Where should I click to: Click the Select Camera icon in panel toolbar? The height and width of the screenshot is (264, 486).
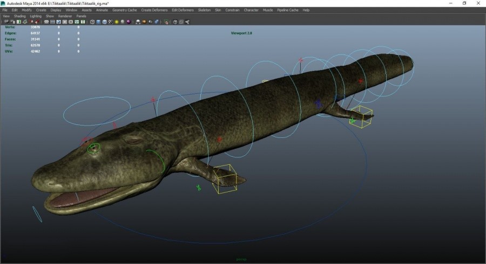coord(6,22)
